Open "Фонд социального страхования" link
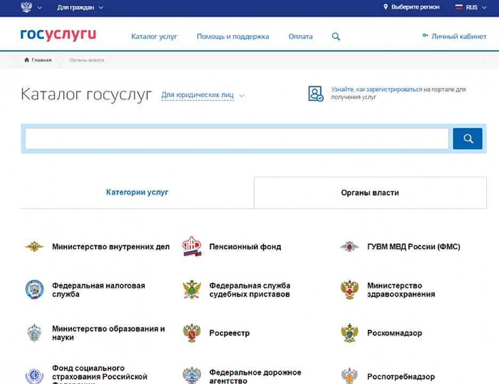 [x=100, y=375]
